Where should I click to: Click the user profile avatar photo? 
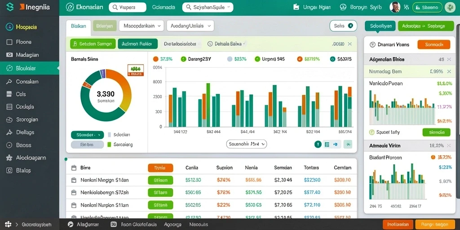395,7
